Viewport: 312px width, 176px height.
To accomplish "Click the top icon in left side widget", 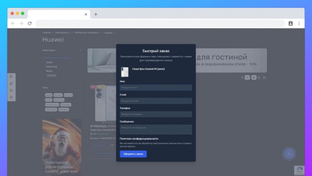I will pos(11,77).
